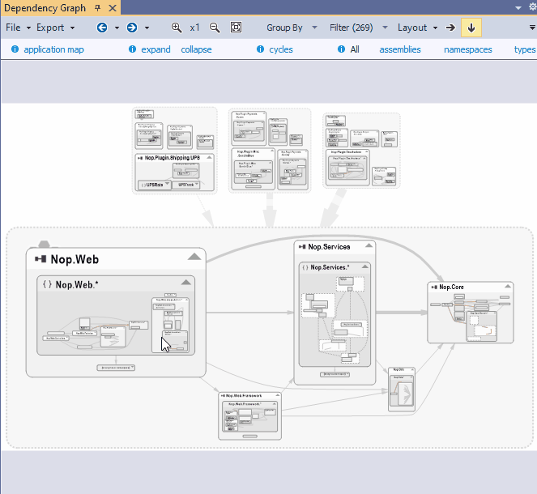Click the Nop.Web.* namespace braces icon

point(47,284)
